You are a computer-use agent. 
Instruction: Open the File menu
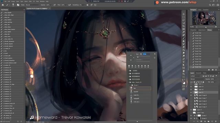click(5, 1)
